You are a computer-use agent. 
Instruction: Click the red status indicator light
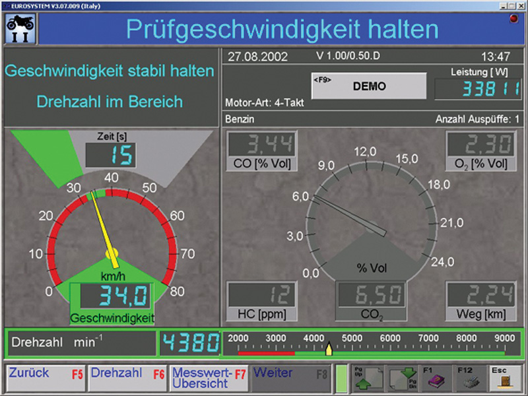click(514, 19)
